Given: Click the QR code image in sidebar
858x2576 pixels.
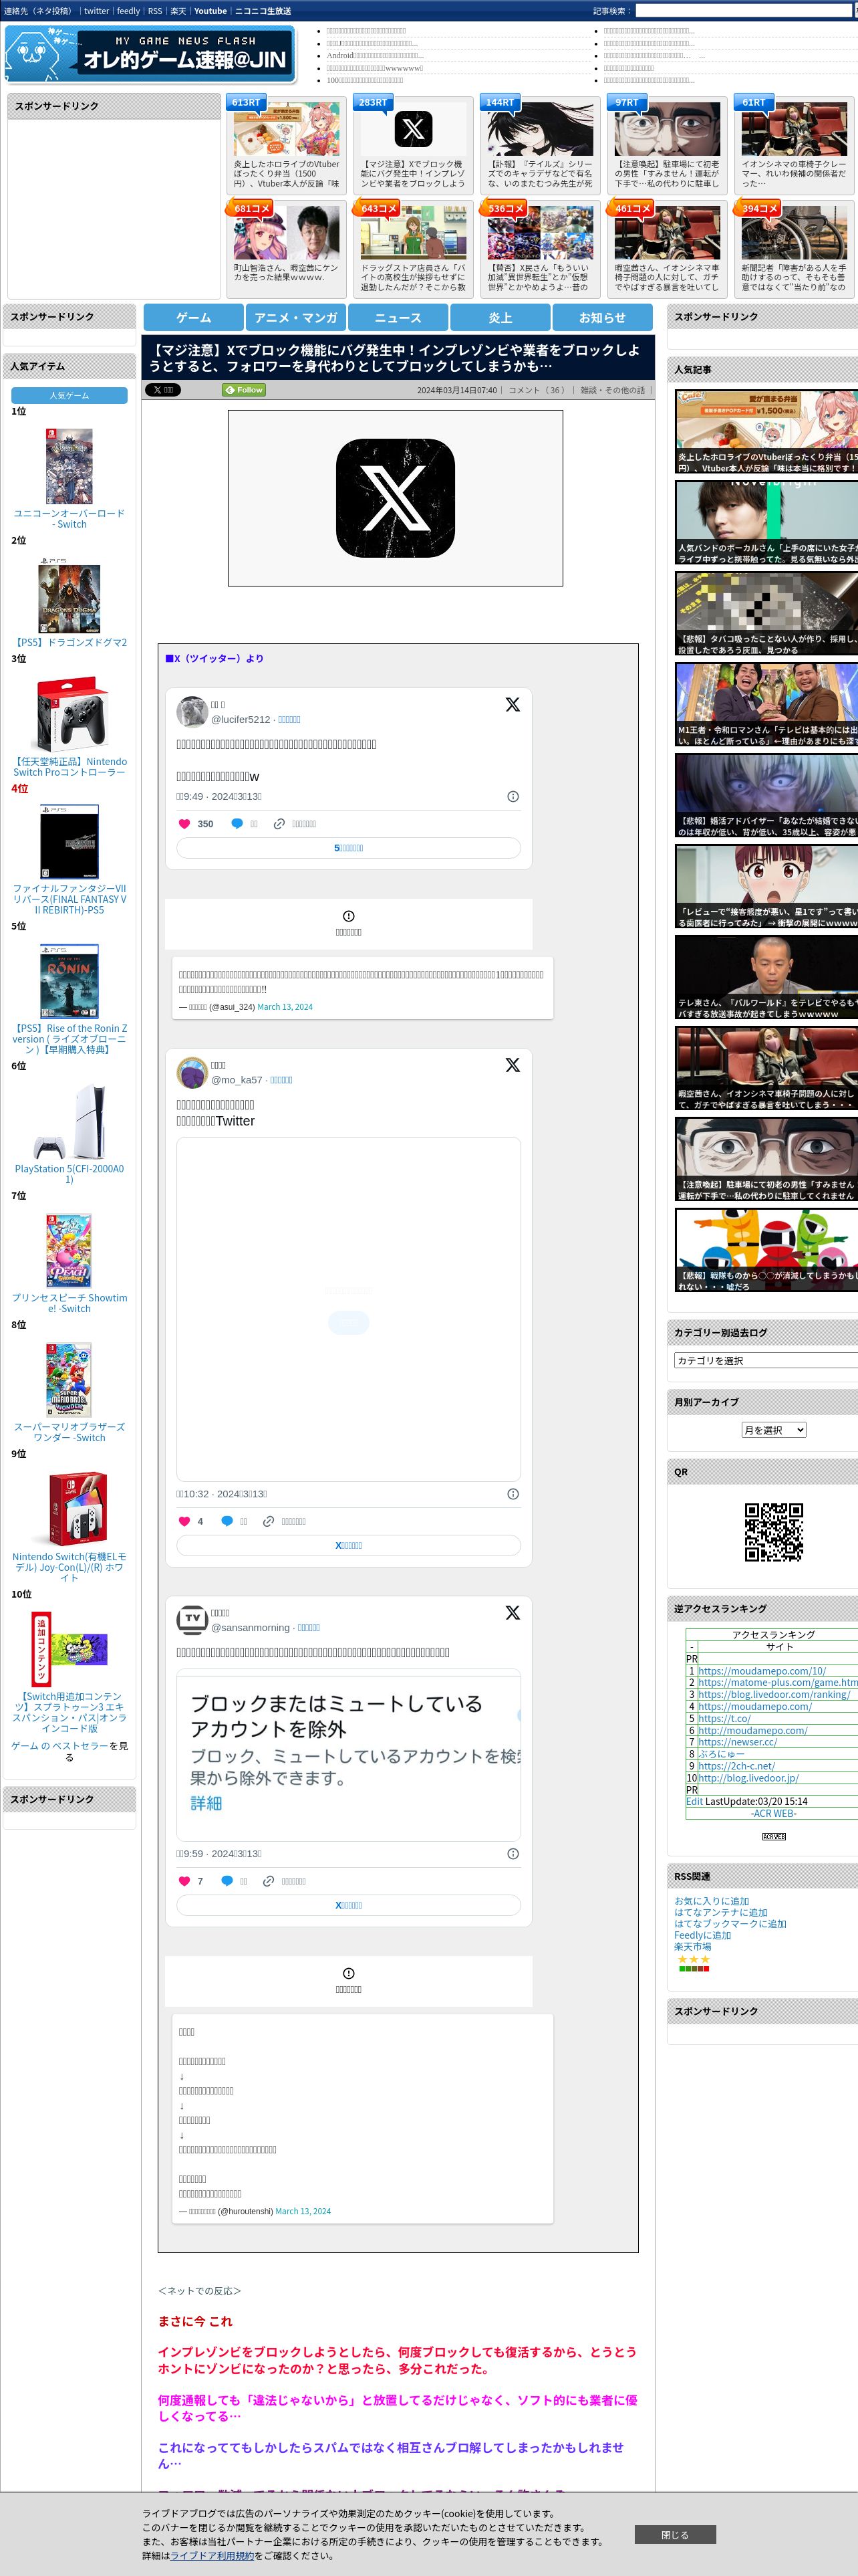Looking at the screenshot, I should point(773,1532).
